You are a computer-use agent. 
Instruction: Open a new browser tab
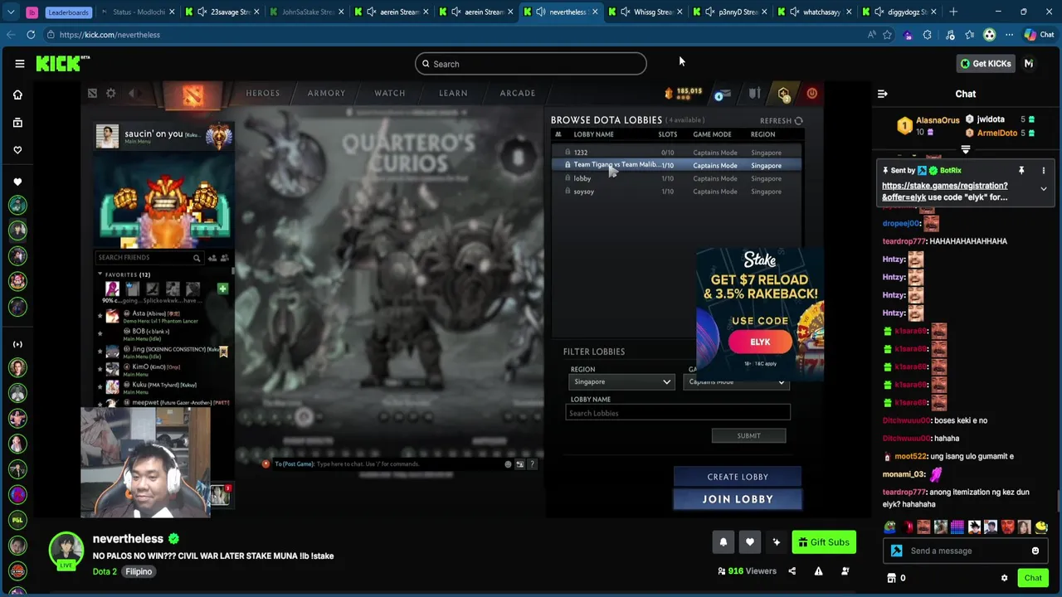(x=953, y=12)
